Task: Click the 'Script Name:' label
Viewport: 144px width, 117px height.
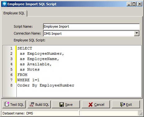Action: pyautogui.click(x=23, y=26)
